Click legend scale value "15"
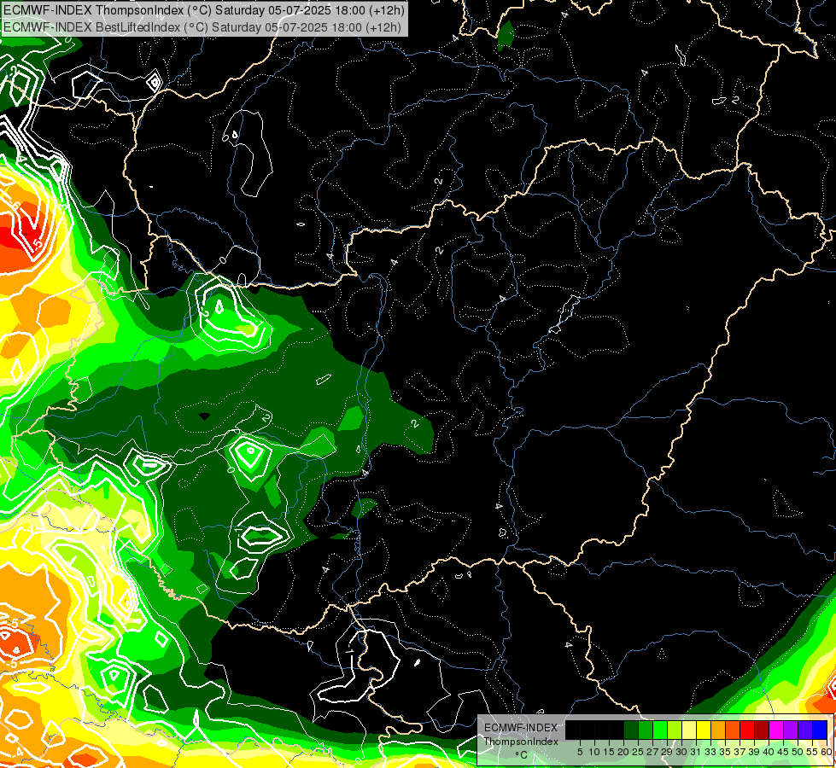836x768 pixels. click(x=610, y=752)
